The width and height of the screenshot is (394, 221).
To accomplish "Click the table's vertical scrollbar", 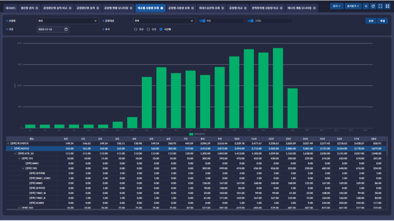I will pyautogui.click(x=387, y=148).
